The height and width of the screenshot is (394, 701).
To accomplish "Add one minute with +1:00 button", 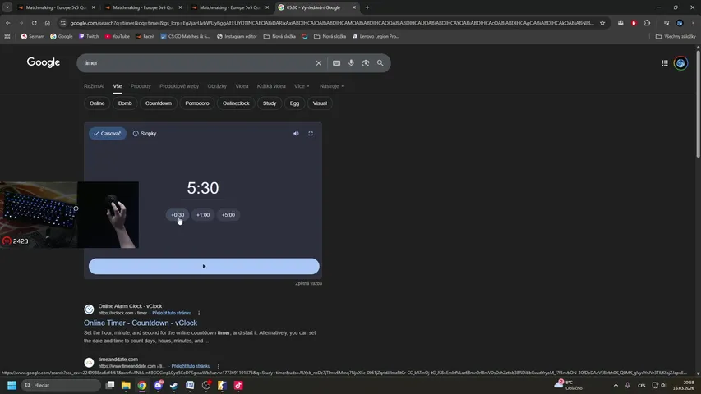I will pyautogui.click(x=203, y=215).
